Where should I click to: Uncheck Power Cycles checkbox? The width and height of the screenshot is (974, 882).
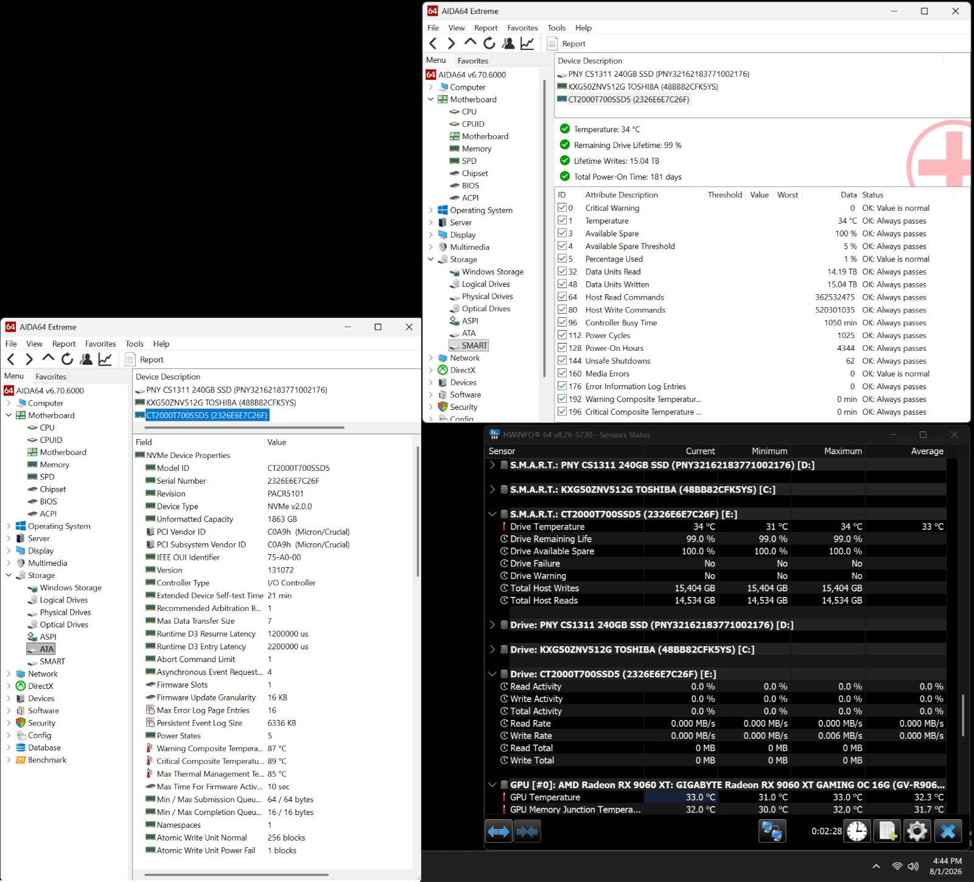click(562, 335)
